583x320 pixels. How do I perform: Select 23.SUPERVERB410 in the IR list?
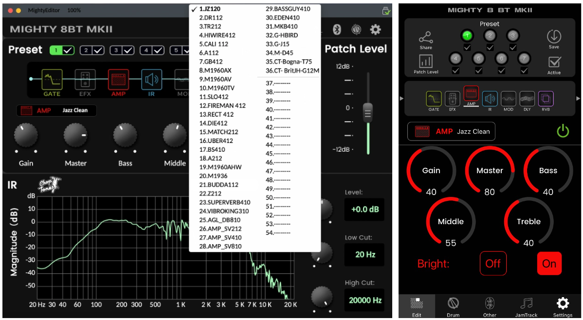tap(224, 202)
